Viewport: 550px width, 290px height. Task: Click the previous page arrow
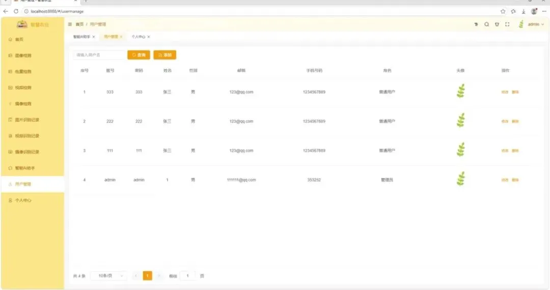coord(136,276)
